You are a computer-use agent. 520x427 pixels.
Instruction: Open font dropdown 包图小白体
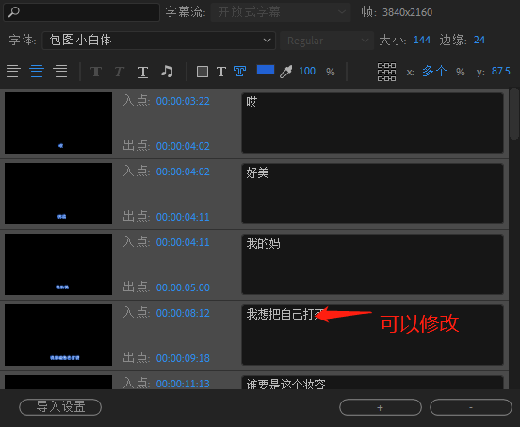click(x=158, y=41)
